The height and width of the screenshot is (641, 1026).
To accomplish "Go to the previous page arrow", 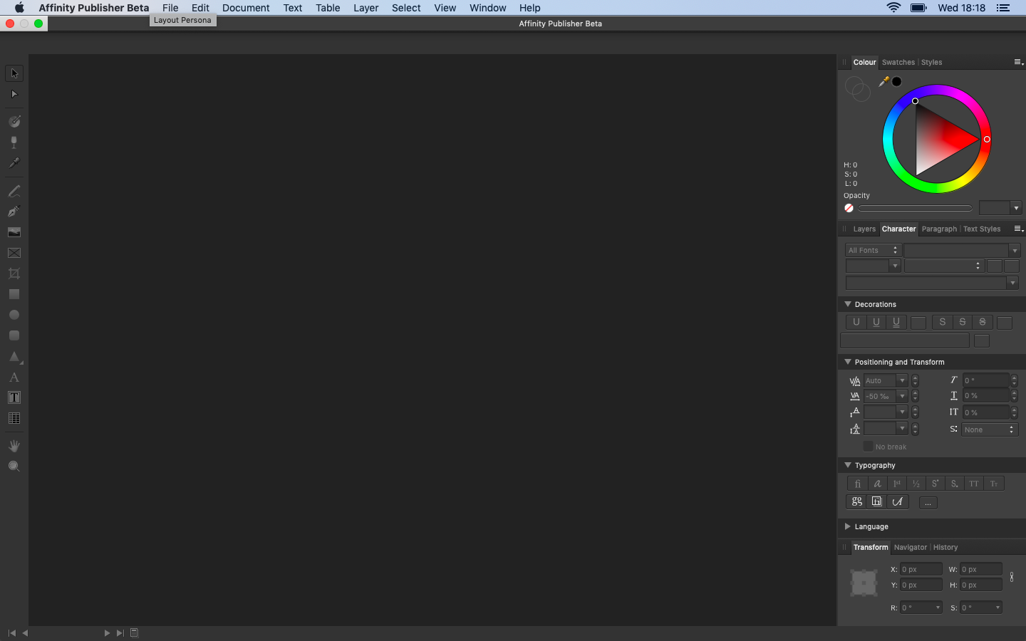I will pyautogui.click(x=25, y=632).
